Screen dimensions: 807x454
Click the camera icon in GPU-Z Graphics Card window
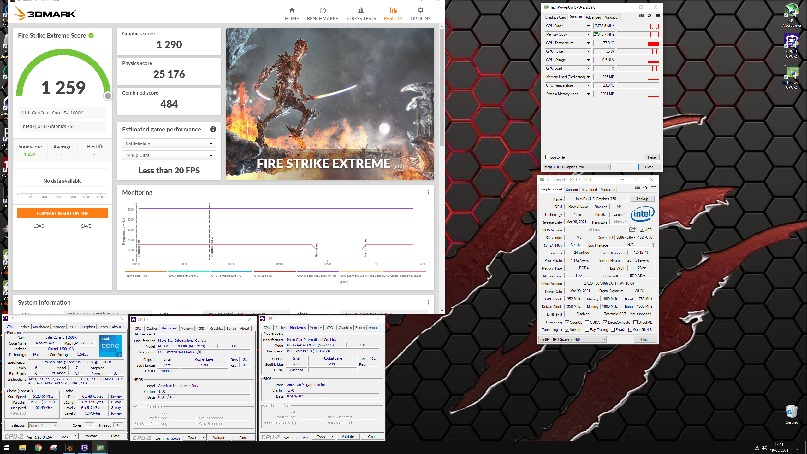tap(637, 188)
